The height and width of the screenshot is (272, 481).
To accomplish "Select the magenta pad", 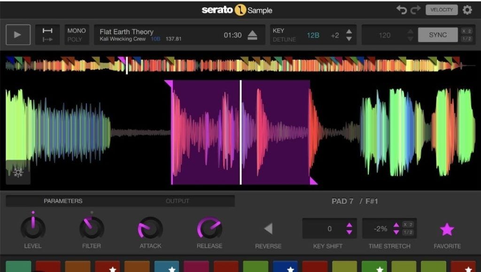I will 196,266.
